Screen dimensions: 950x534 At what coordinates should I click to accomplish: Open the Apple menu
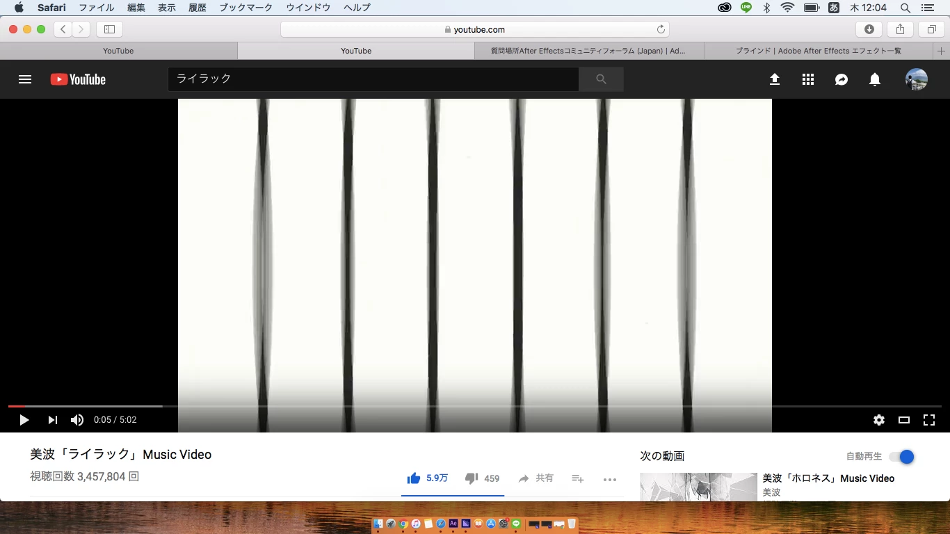[x=19, y=8]
